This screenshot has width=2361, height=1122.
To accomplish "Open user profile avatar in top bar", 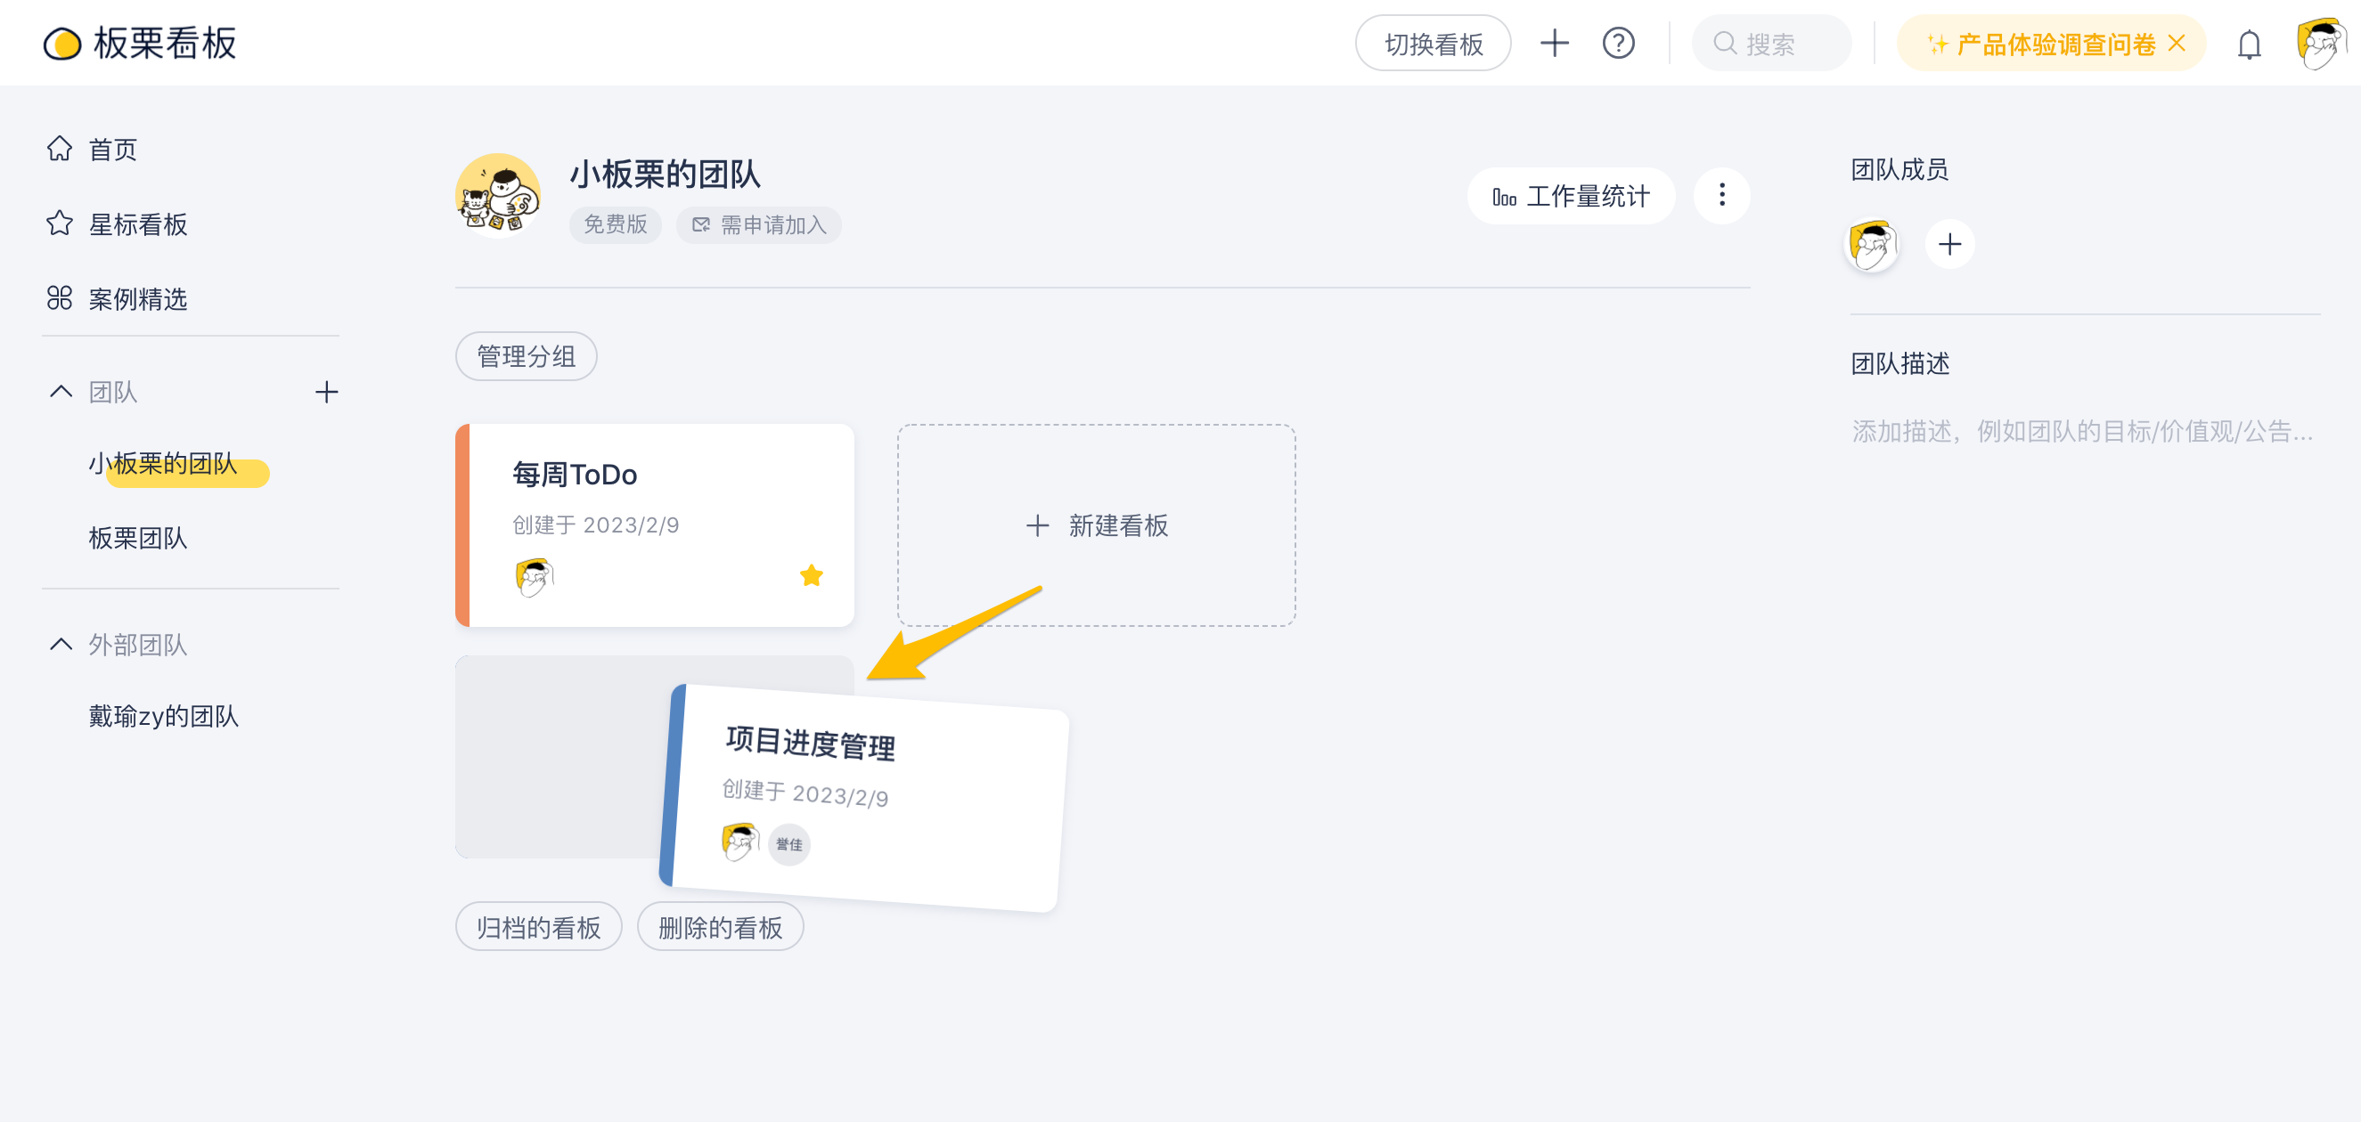I will tap(2322, 43).
